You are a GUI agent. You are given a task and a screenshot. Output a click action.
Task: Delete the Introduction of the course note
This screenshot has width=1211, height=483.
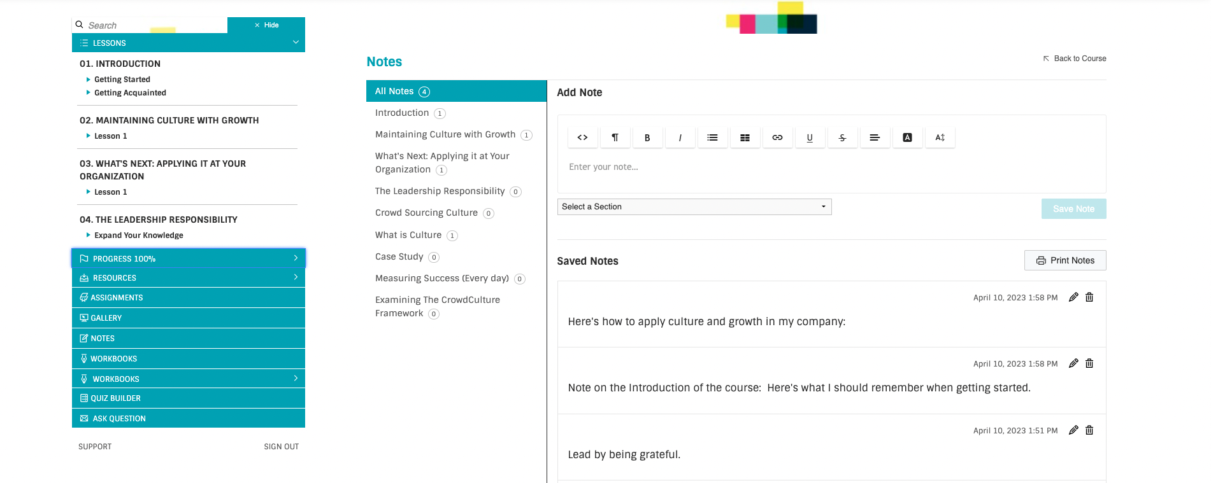1089,363
